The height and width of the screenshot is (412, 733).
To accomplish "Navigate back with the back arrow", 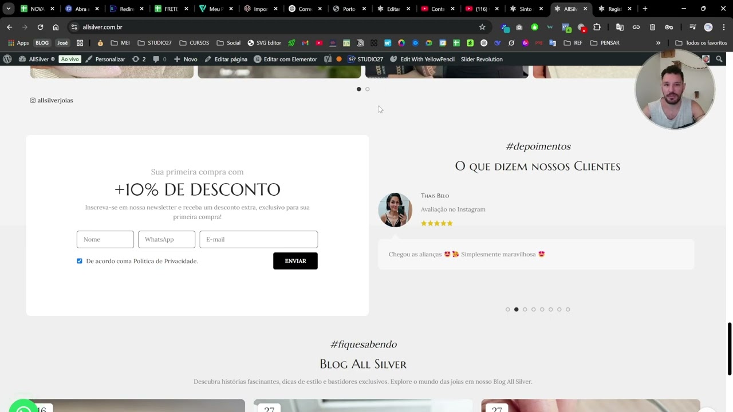I will pos(9,27).
